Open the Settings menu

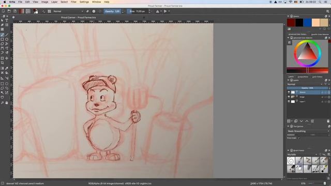pos(84,2)
